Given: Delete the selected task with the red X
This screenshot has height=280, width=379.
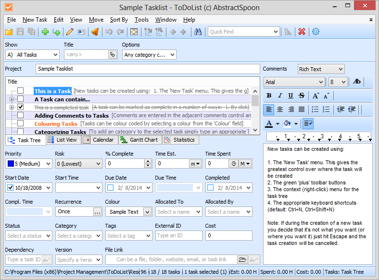Looking at the screenshot, I should pyautogui.click(x=302, y=32).
